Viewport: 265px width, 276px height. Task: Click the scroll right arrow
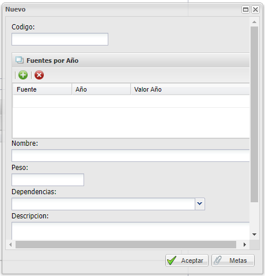tap(245, 244)
